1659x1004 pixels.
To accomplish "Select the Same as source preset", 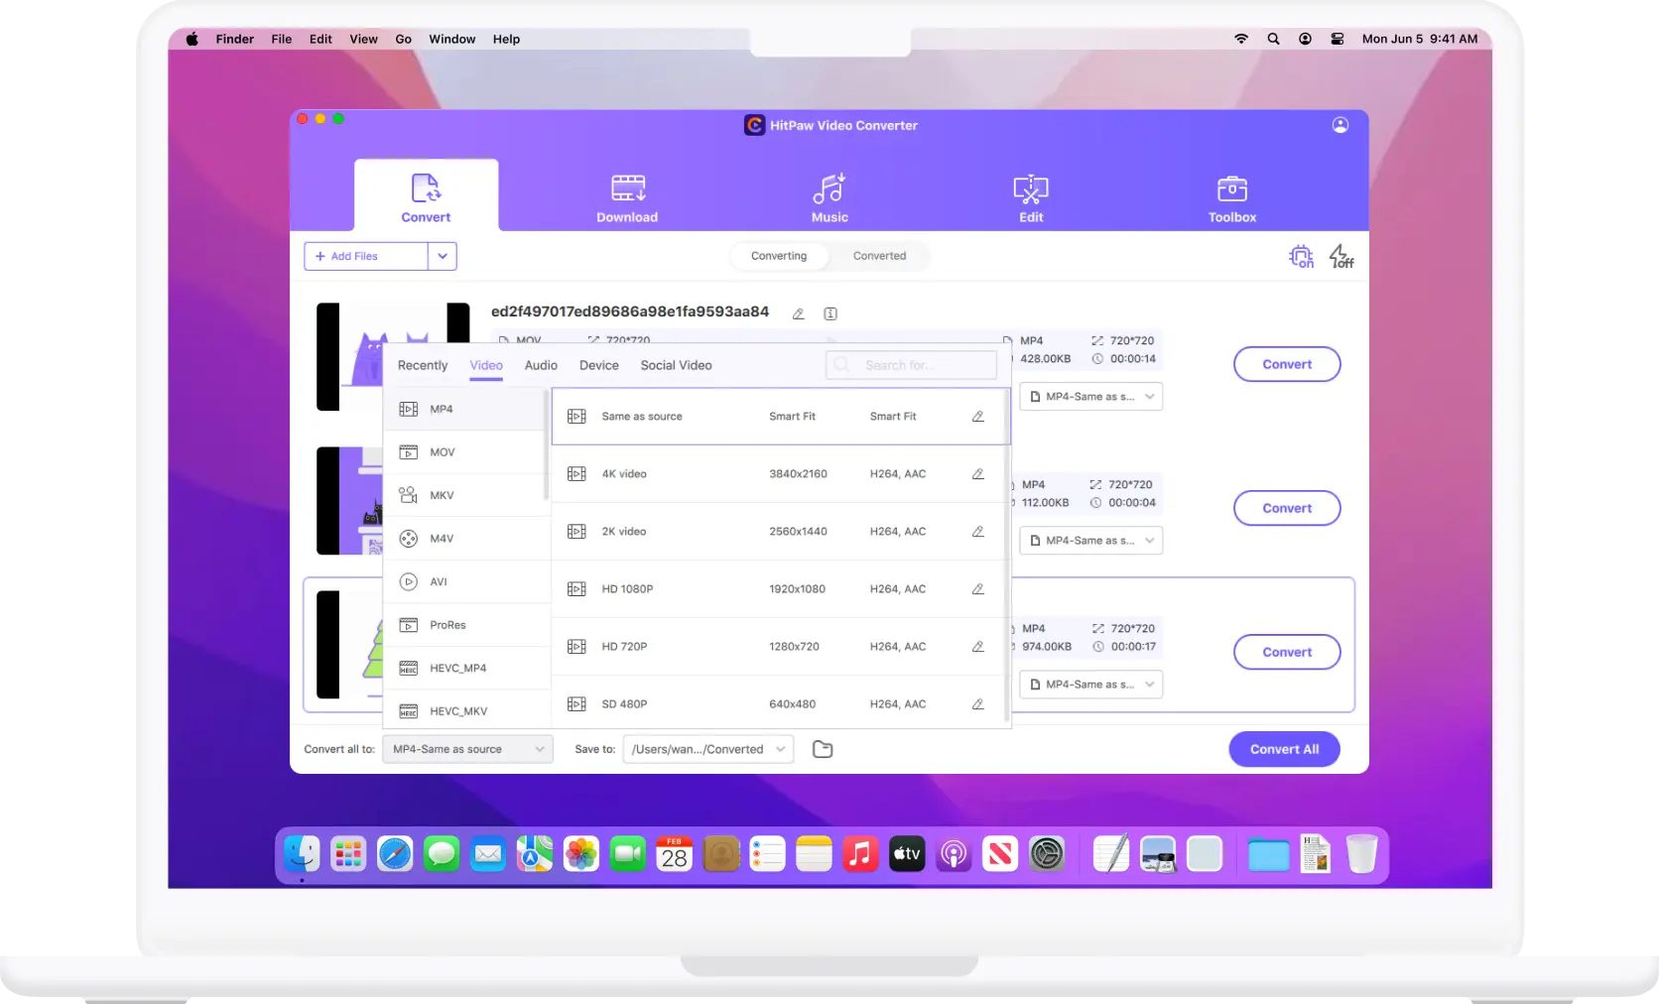I will 780,417.
